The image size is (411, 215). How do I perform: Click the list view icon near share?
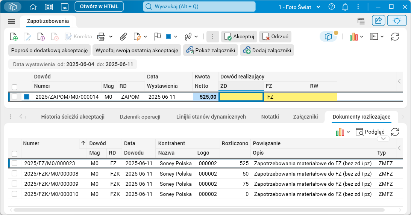click(x=361, y=21)
